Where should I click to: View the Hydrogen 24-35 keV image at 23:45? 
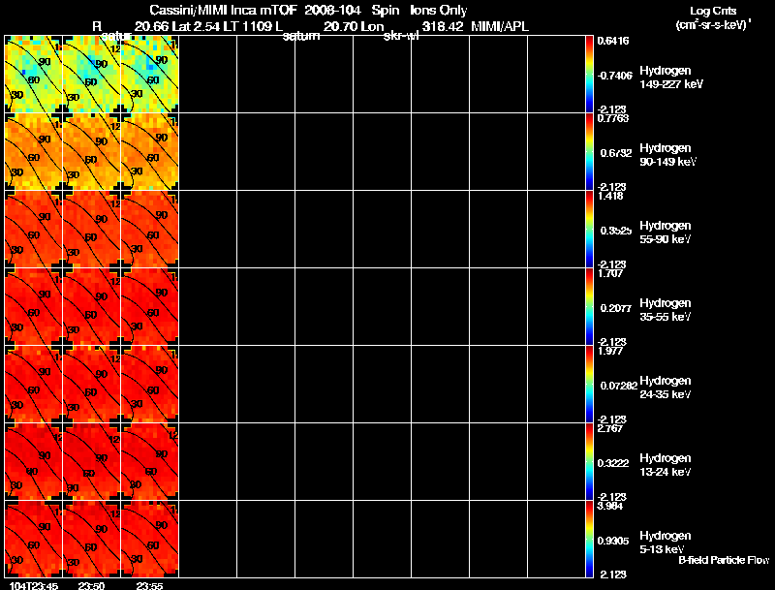(34, 385)
